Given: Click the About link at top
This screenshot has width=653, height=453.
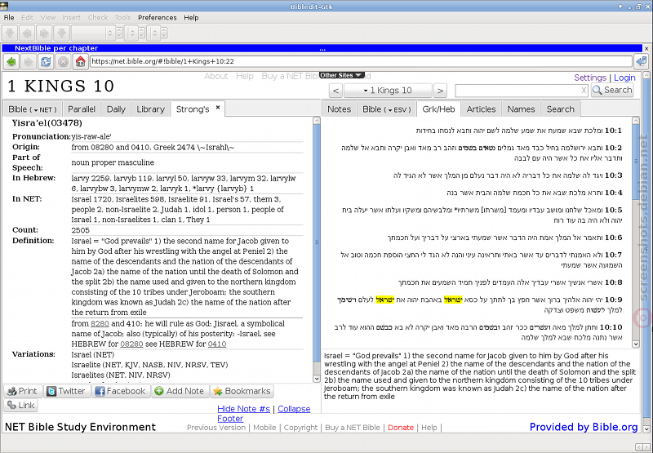Looking at the screenshot, I should click(x=215, y=76).
